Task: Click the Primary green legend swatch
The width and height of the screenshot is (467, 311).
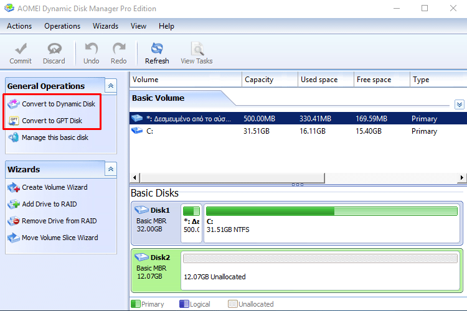Action: tap(136, 304)
